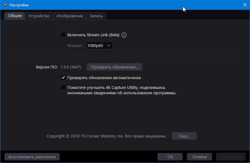
Task: Click the Формат label
Action: 75,46
